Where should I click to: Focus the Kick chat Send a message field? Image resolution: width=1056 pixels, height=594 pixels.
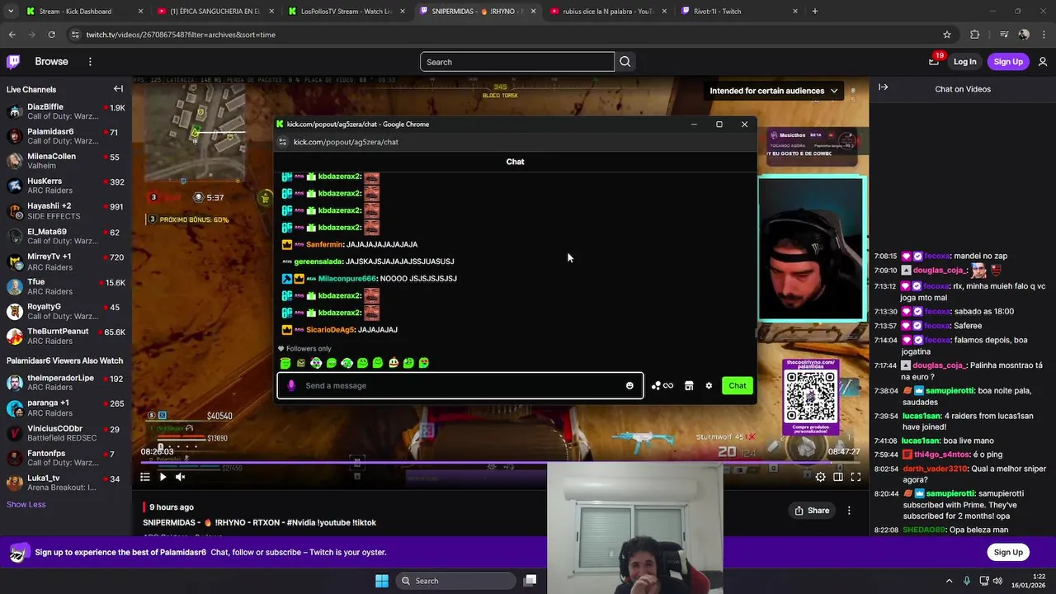pyautogui.click(x=460, y=385)
